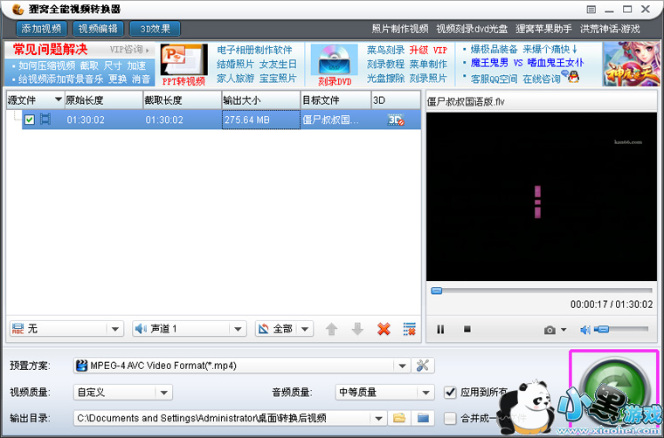Click the 添加视频 button
The height and width of the screenshot is (438, 664).
click(x=42, y=29)
